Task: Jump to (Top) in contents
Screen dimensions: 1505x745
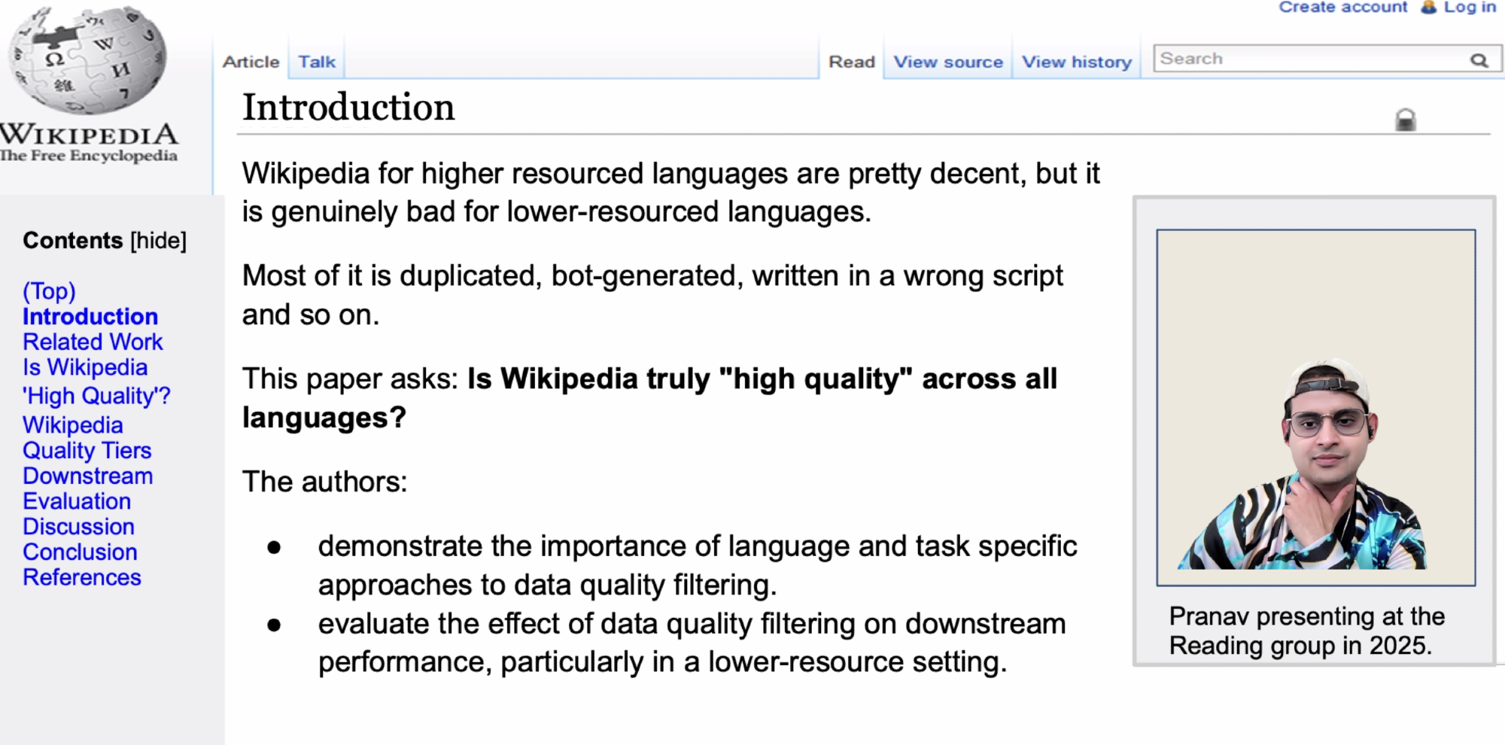Action: coord(49,290)
